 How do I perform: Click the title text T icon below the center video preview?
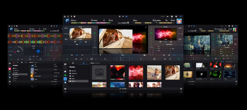100,55
